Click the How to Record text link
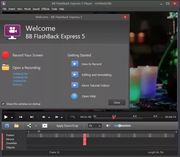Viewport: 180px width, 157px height. [x=92, y=64]
